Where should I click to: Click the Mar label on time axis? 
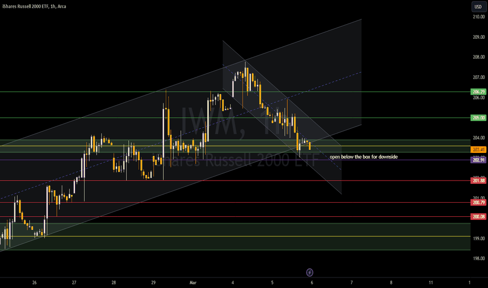pyautogui.click(x=193, y=283)
